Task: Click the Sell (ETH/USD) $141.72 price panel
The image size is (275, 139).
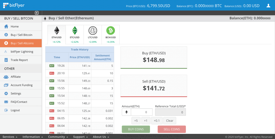Action: coord(154,86)
